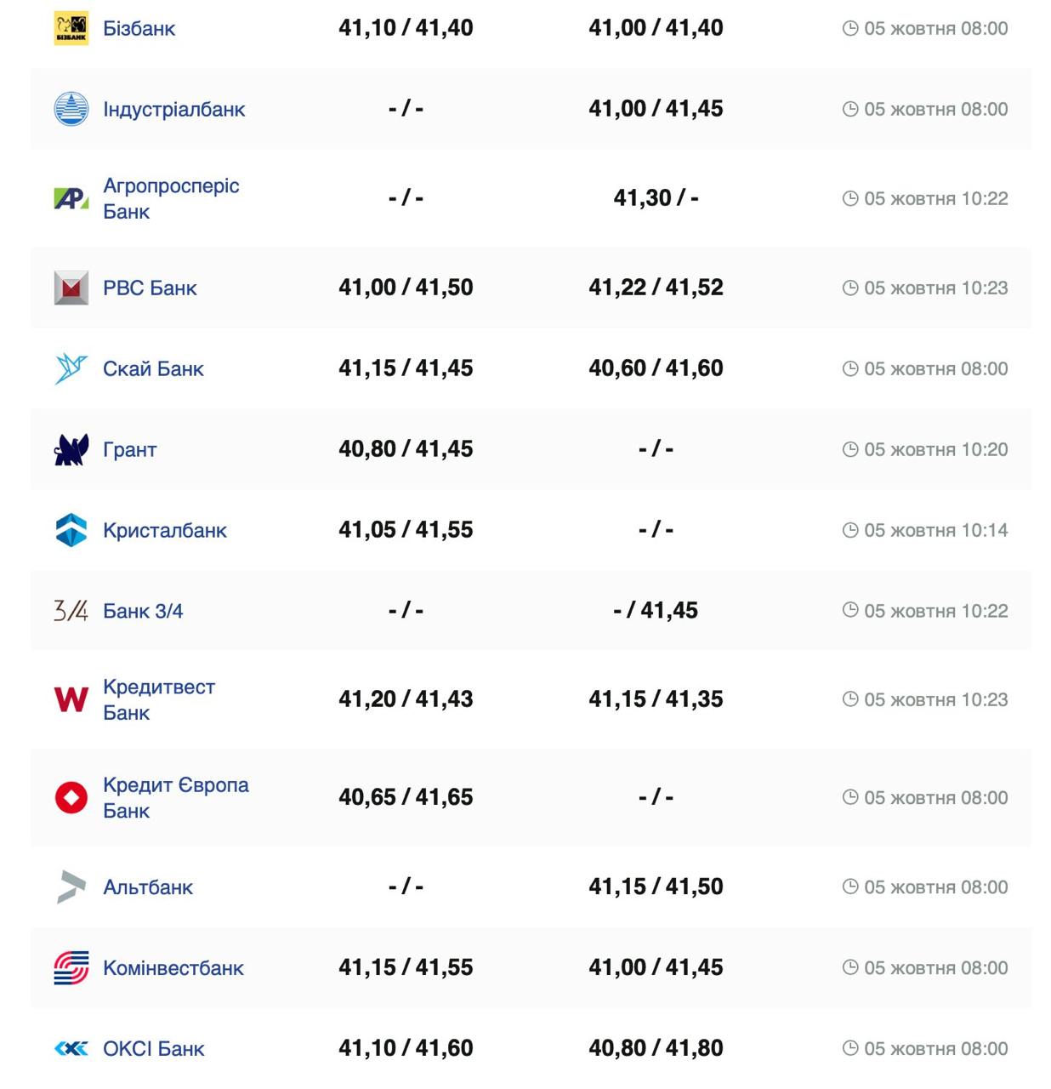Click the ОКСІ Банк logo icon
The height and width of the screenshot is (1089, 1051).
(x=71, y=1048)
